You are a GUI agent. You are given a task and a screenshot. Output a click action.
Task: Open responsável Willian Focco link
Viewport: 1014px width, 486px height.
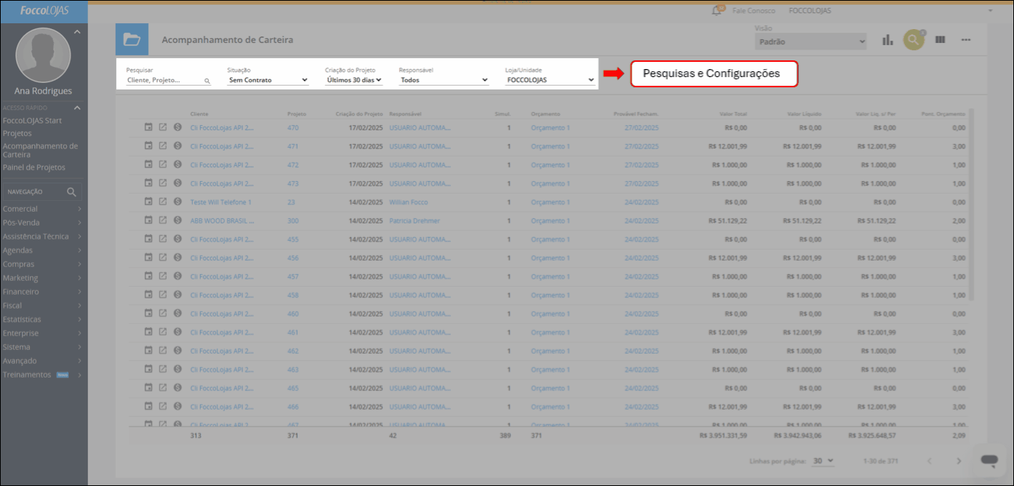[409, 202]
